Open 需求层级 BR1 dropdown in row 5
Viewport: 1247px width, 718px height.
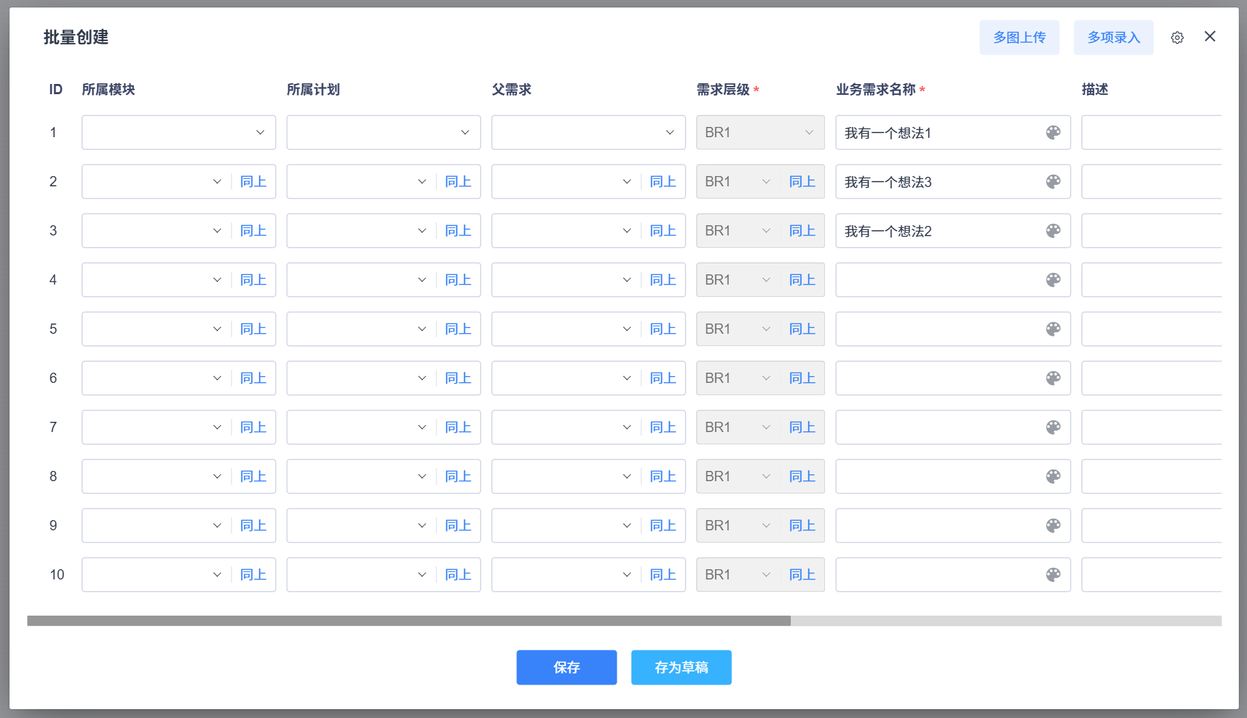coord(738,329)
